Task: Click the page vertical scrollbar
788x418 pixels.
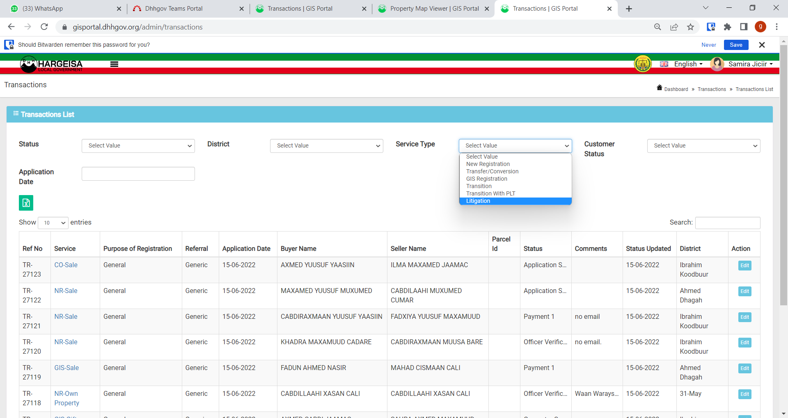Action: pos(783,174)
